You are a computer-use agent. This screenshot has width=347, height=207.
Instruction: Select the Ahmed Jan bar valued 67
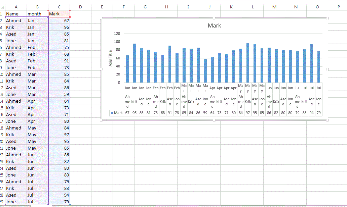(x=127, y=69)
